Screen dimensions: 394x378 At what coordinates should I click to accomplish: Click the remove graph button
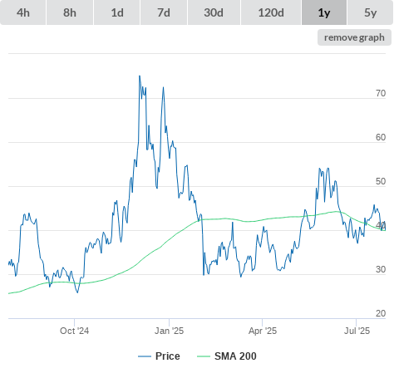pyautogui.click(x=354, y=37)
